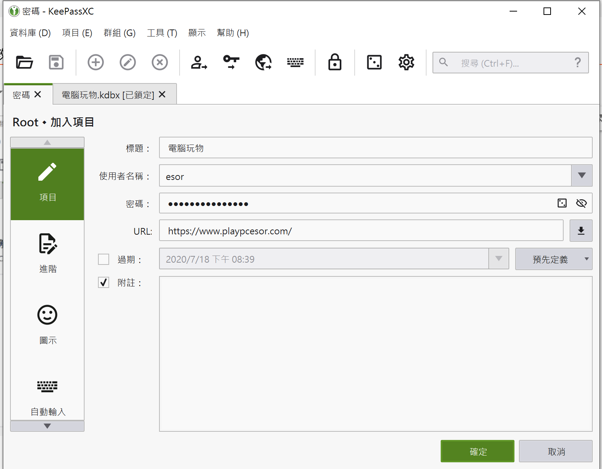602x469 pixels.
Task: Download favicon using the URL download button
Action: click(581, 231)
